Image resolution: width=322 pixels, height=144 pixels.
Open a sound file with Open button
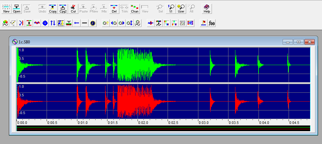coord(17,9)
